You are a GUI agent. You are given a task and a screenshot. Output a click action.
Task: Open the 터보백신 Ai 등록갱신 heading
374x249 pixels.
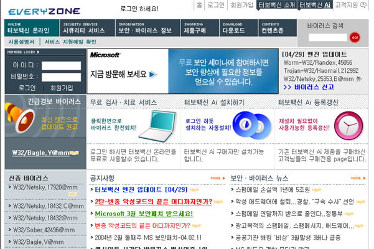(308, 103)
